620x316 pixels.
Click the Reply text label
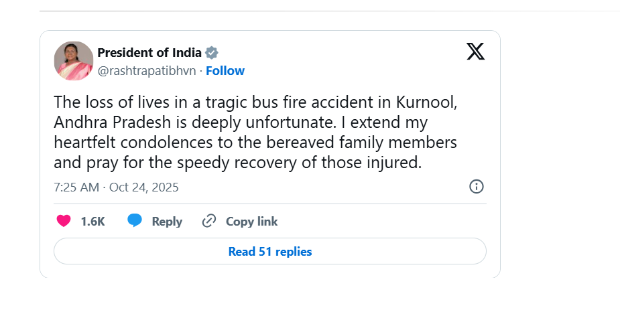pos(167,222)
